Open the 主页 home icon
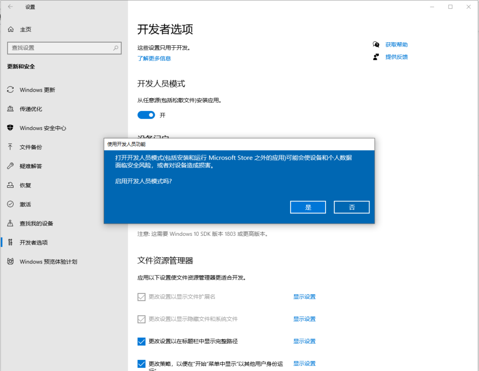 [x=11, y=29]
